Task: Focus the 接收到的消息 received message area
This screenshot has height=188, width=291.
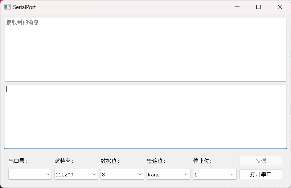Action: click(x=145, y=50)
